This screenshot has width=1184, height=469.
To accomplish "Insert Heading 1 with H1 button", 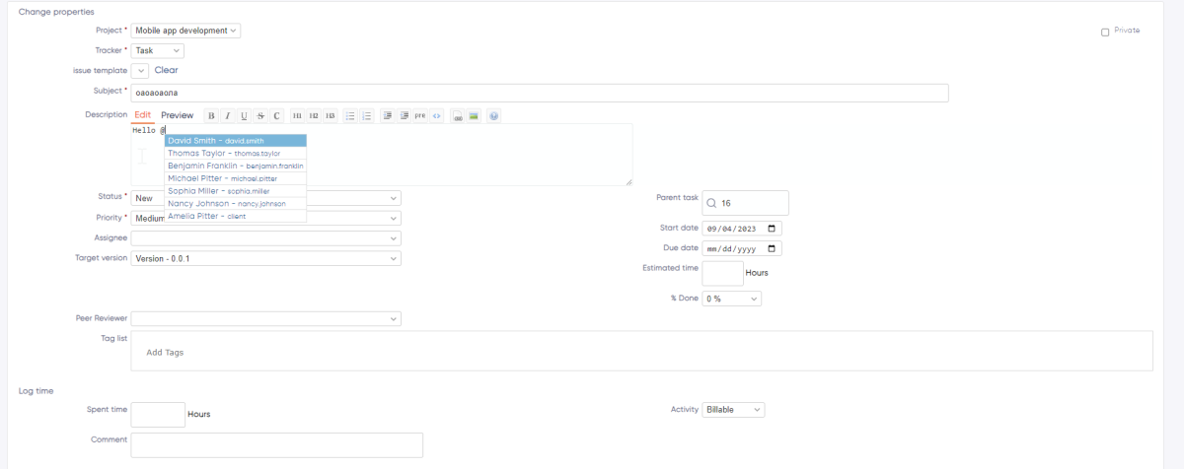I will click(x=298, y=116).
